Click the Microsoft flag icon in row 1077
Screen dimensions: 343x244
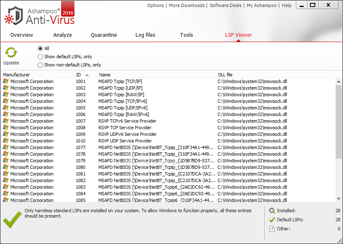click(6, 147)
